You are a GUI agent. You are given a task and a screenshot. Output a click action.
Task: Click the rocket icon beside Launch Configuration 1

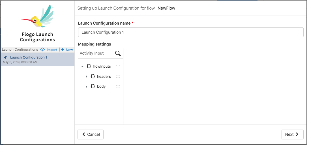5,57
